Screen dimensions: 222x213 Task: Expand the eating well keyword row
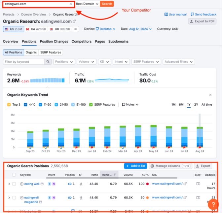[9, 184]
